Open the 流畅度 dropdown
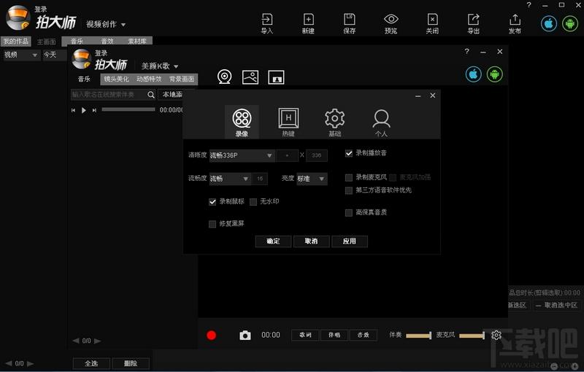The image size is (584, 372). click(230, 179)
